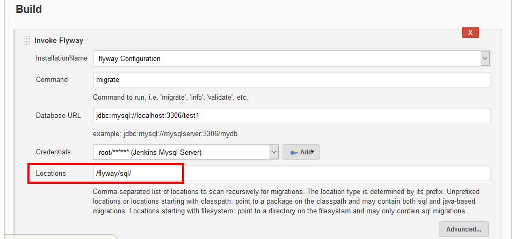
Task: Open the InstallationName dropdown
Action: click(x=484, y=58)
